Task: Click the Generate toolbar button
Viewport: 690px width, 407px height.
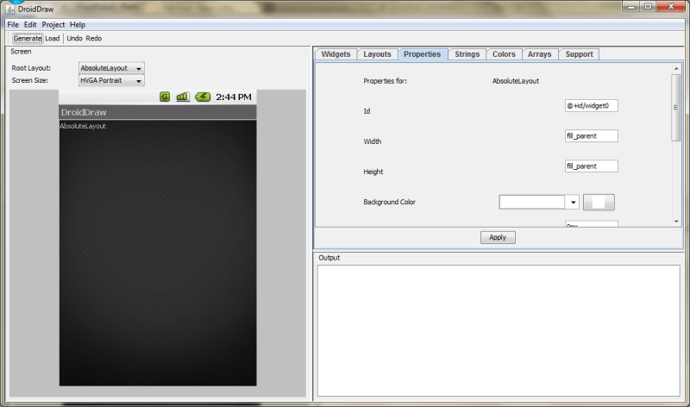Action: [28, 38]
